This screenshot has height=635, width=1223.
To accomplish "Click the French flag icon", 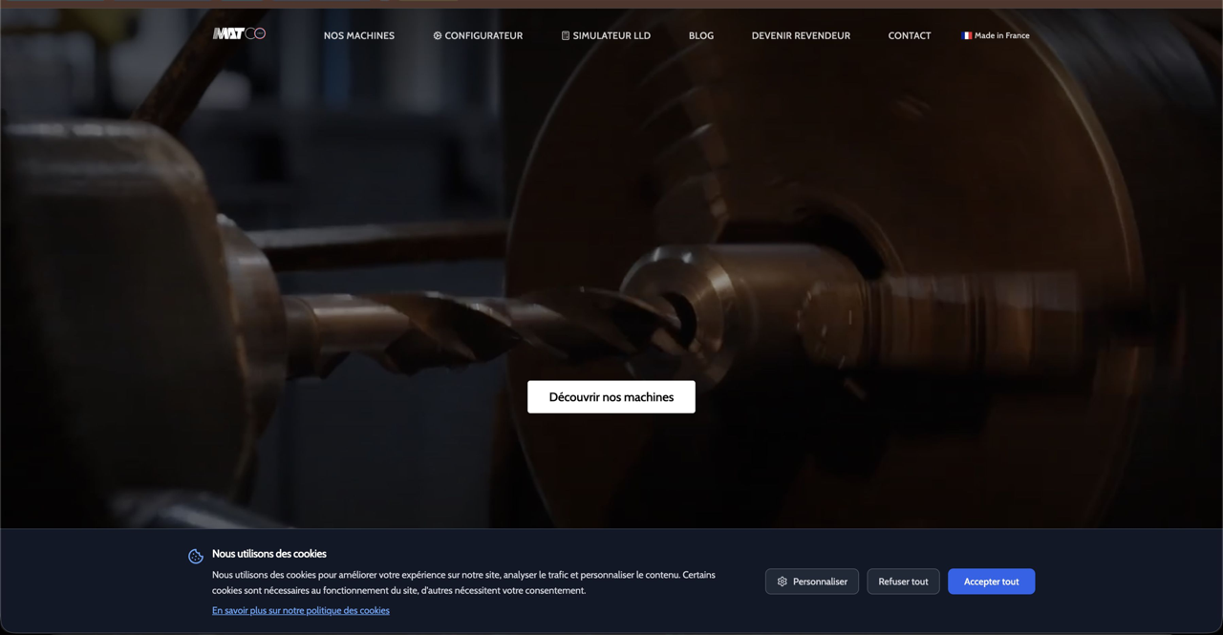I will pyautogui.click(x=967, y=35).
